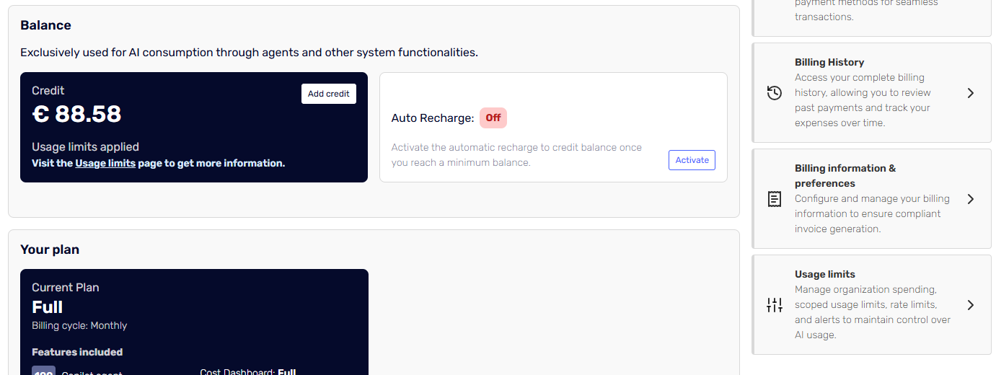Expand Usage limits chevron arrow

click(x=971, y=305)
